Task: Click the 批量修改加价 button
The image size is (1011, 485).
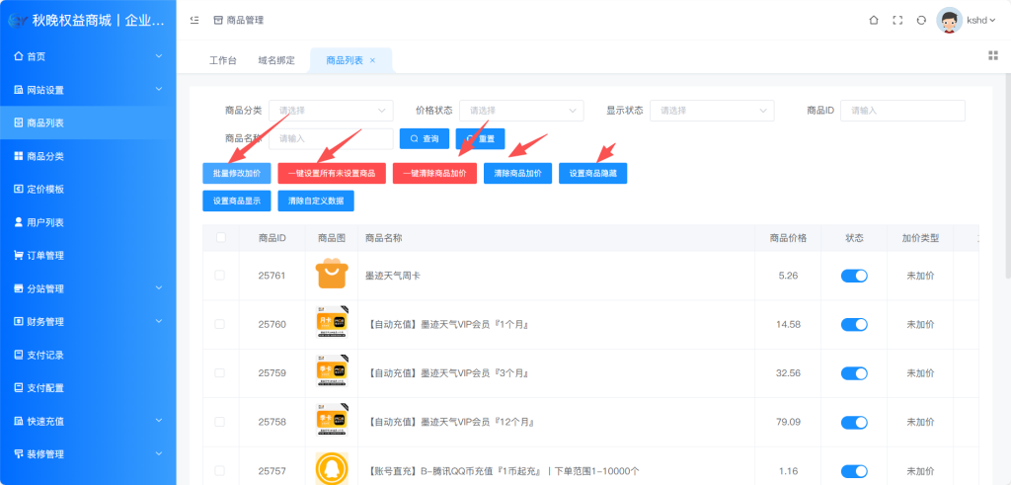Action: pos(236,173)
